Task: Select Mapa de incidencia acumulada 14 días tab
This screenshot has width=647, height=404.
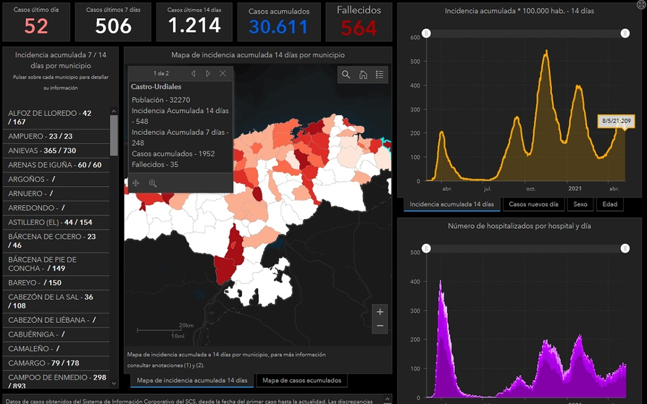Action: click(x=192, y=381)
